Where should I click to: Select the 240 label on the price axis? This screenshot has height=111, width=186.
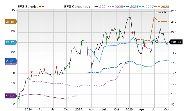tap(174, 22)
